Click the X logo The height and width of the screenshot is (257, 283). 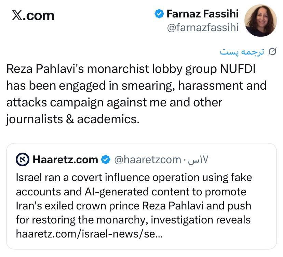point(17,16)
